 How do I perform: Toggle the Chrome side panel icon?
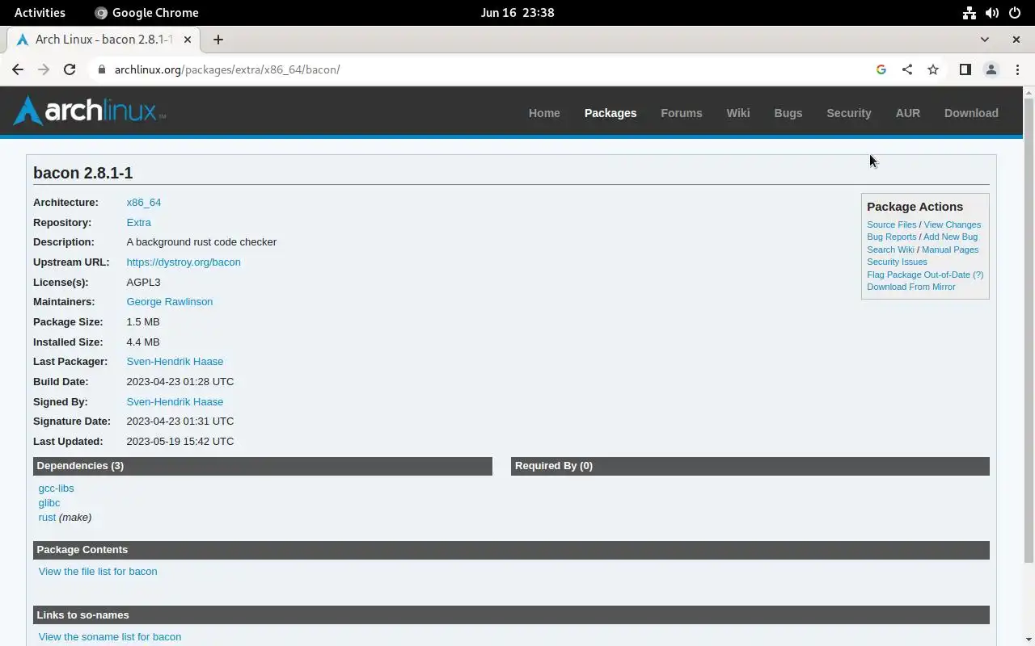pyautogui.click(x=965, y=69)
